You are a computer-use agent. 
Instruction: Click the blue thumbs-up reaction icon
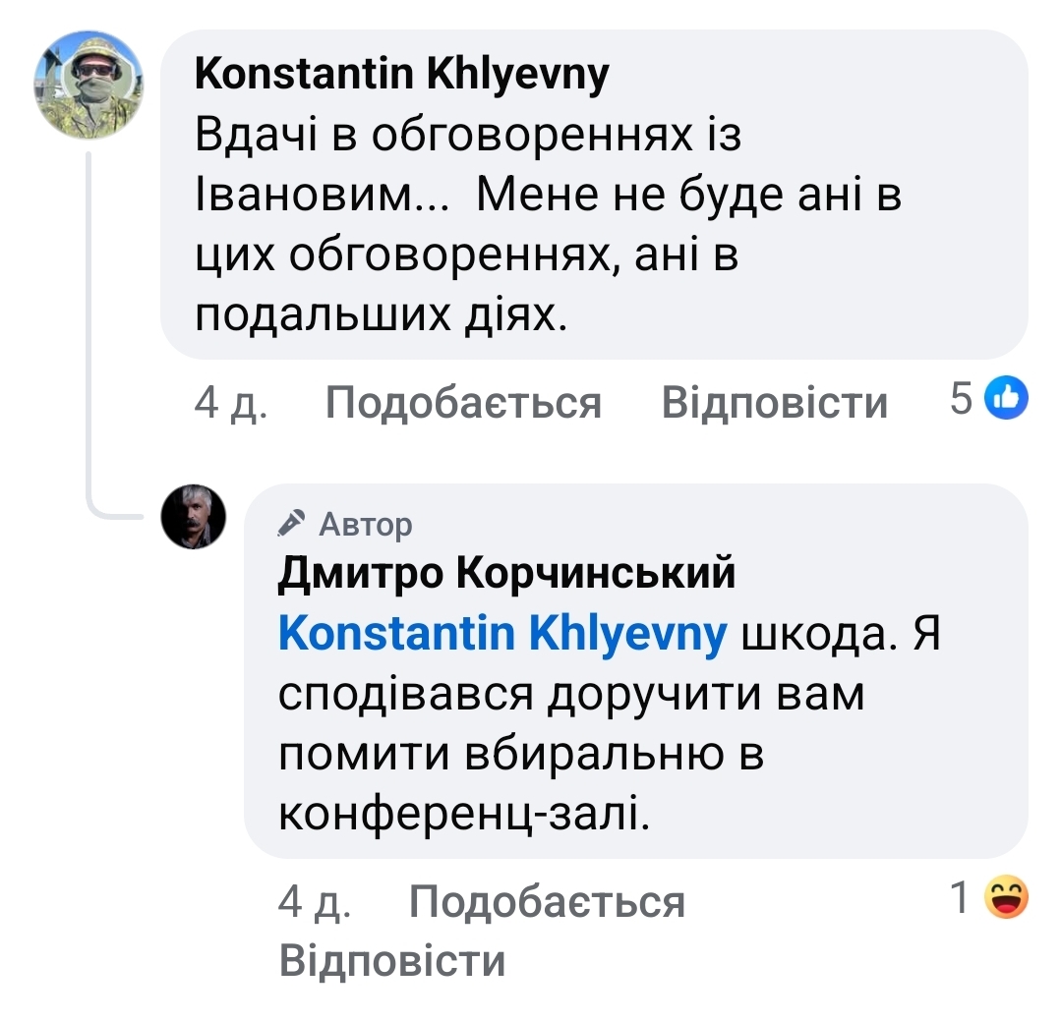pos(1009,399)
